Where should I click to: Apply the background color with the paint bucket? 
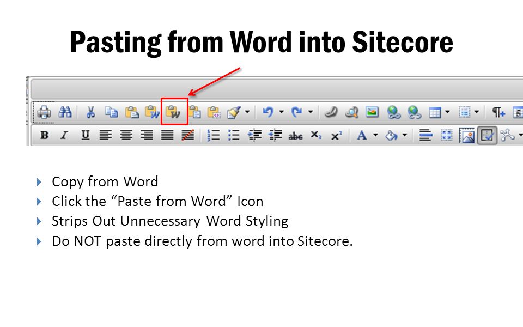pyautogui.click(x=391, y=135)
